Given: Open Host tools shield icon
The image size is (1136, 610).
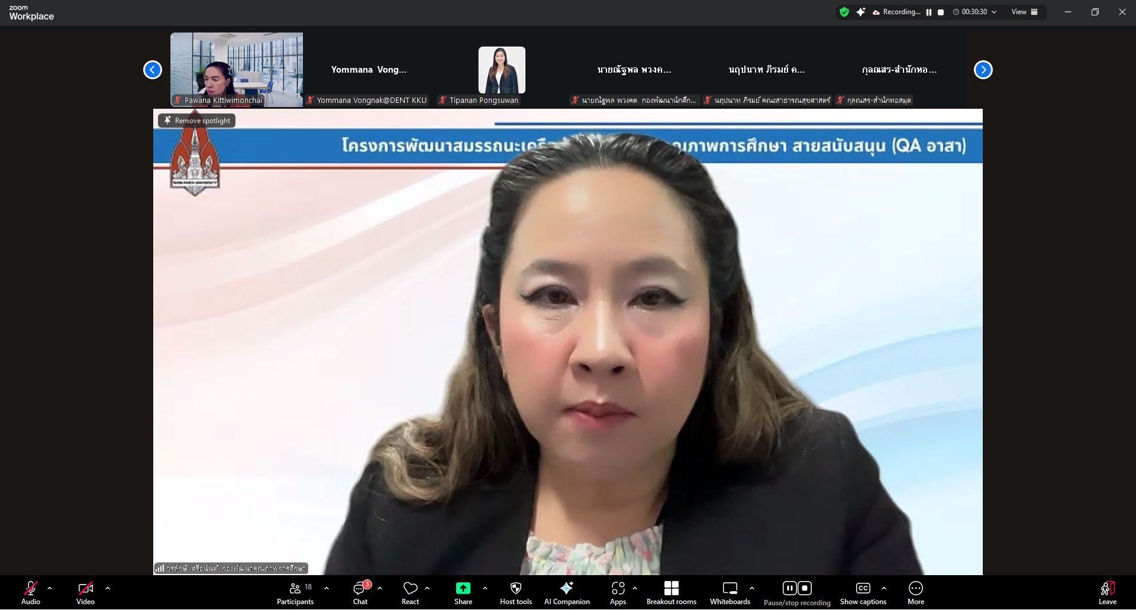Looking at the screenshot, I should point(515,593).
